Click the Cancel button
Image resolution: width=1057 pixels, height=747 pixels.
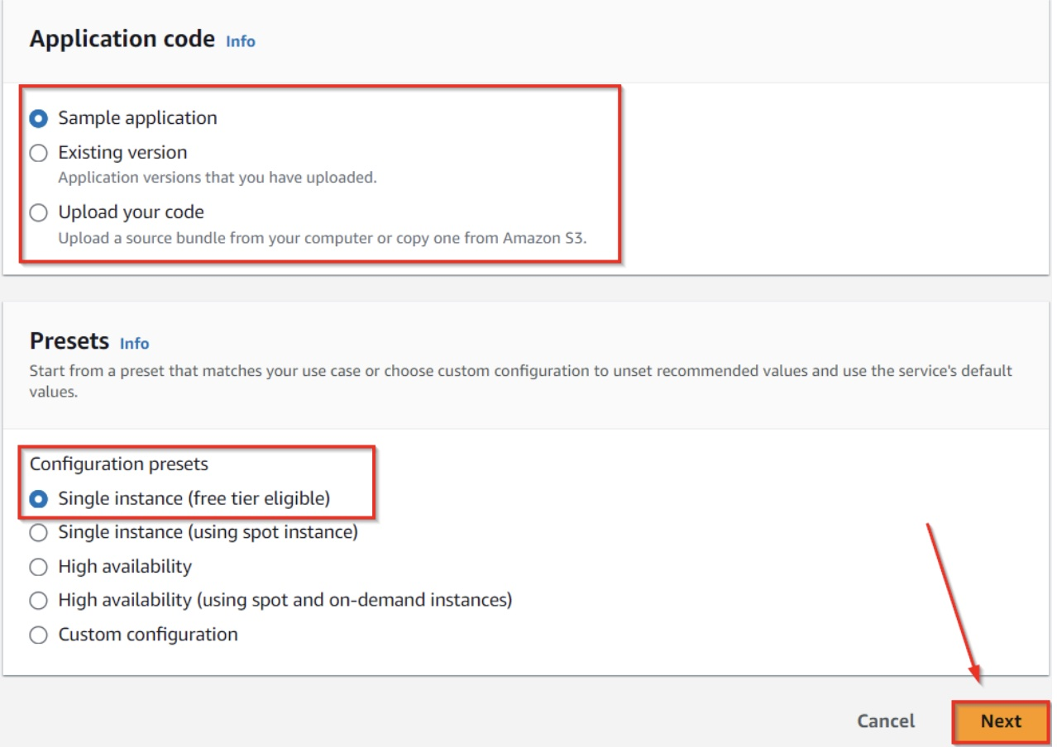(886, 721)
